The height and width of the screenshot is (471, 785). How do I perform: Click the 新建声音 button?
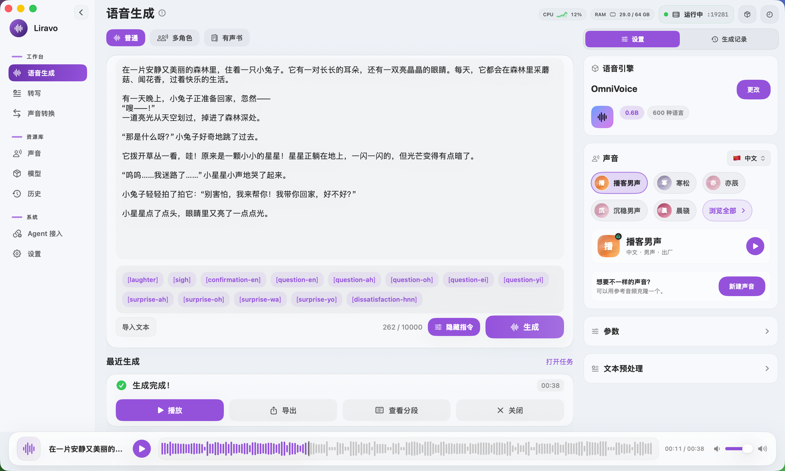741,286
